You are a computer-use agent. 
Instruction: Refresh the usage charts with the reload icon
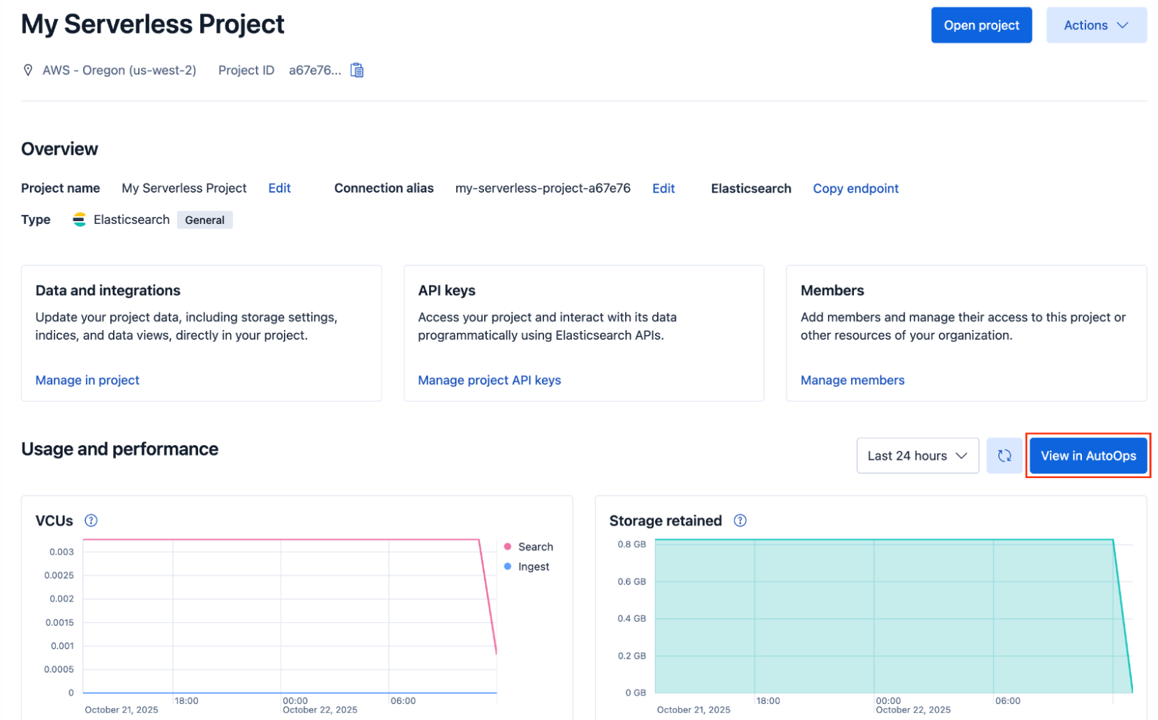coord(1004,456)
